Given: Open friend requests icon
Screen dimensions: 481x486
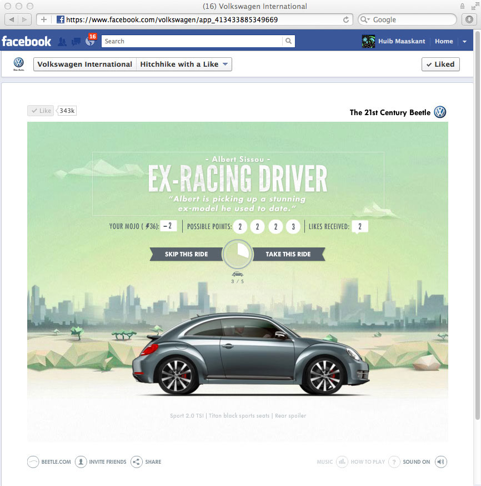Looking at the screenshot, I should coord(62,42).
